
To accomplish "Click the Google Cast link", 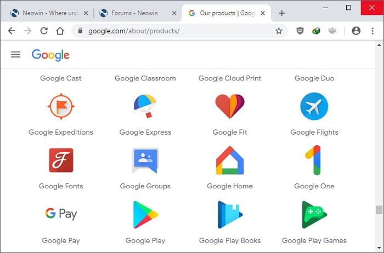I will [61, 78].
